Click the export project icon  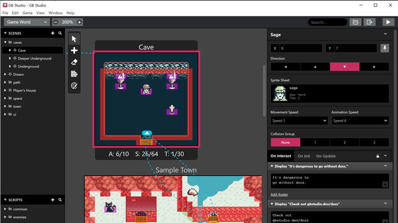(x=369, y=22)
